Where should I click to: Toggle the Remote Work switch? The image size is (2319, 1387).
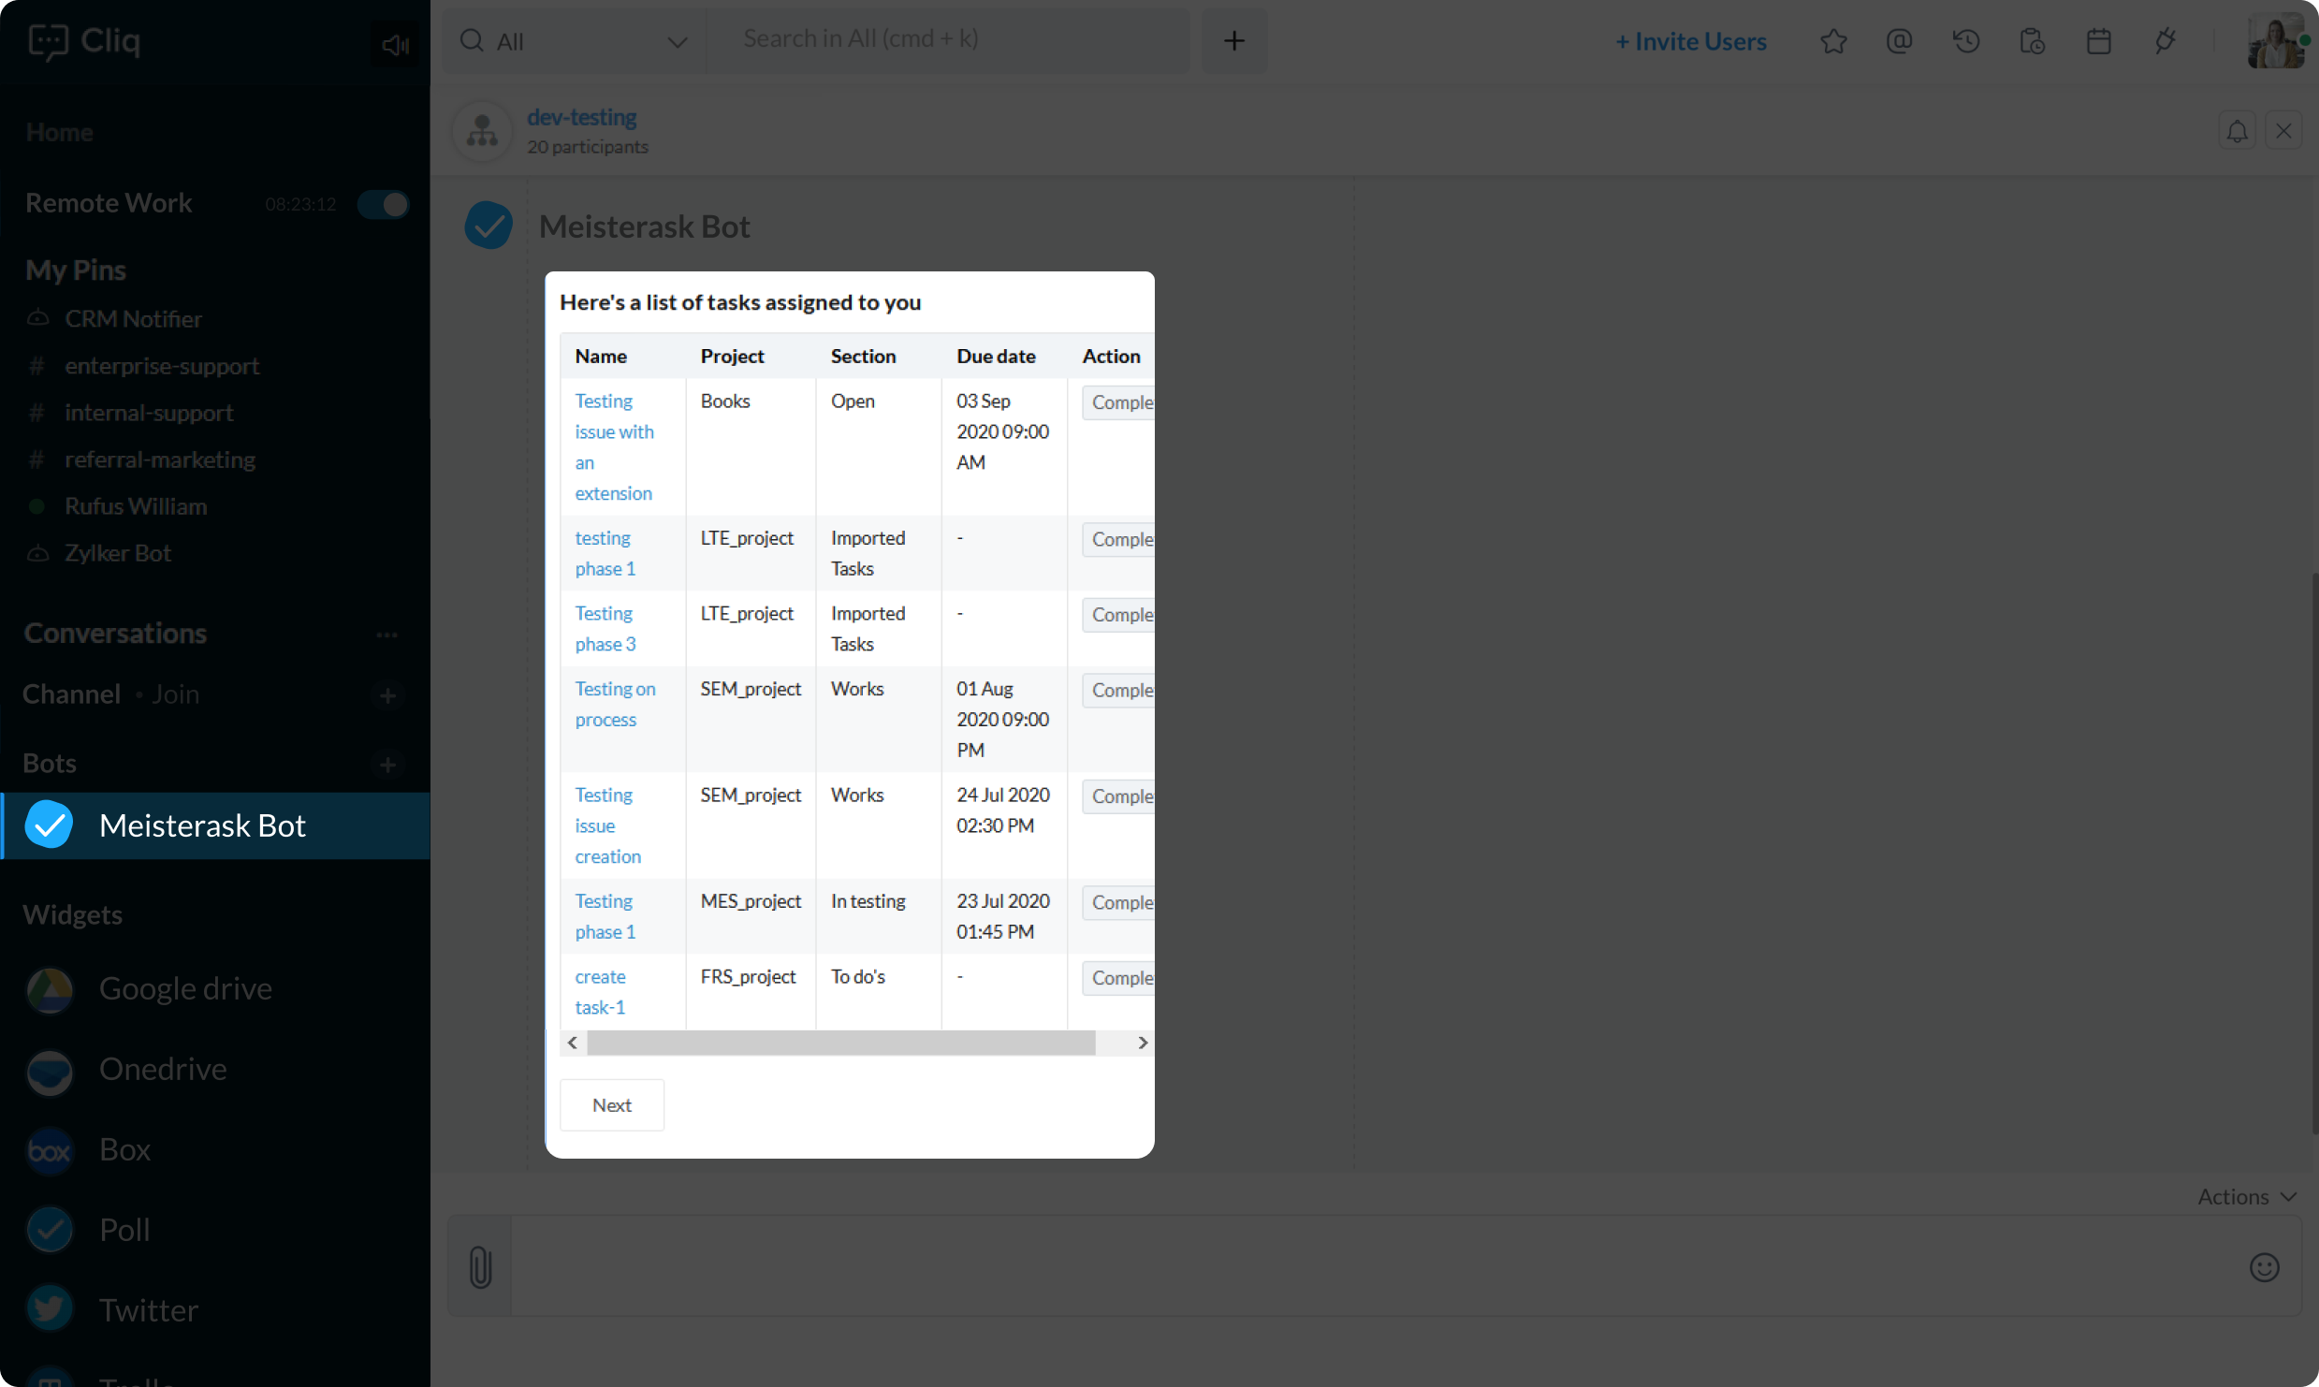coord(384,204)
